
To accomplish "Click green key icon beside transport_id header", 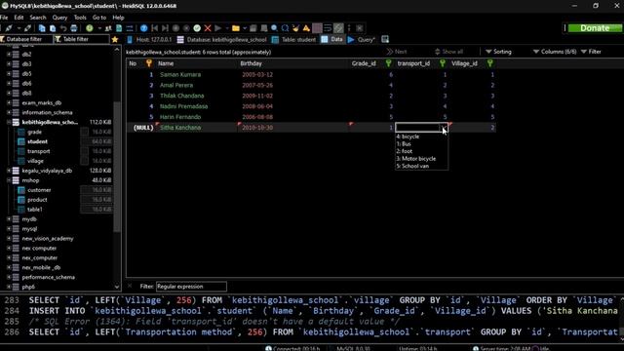I will click(x=442, y=63).
